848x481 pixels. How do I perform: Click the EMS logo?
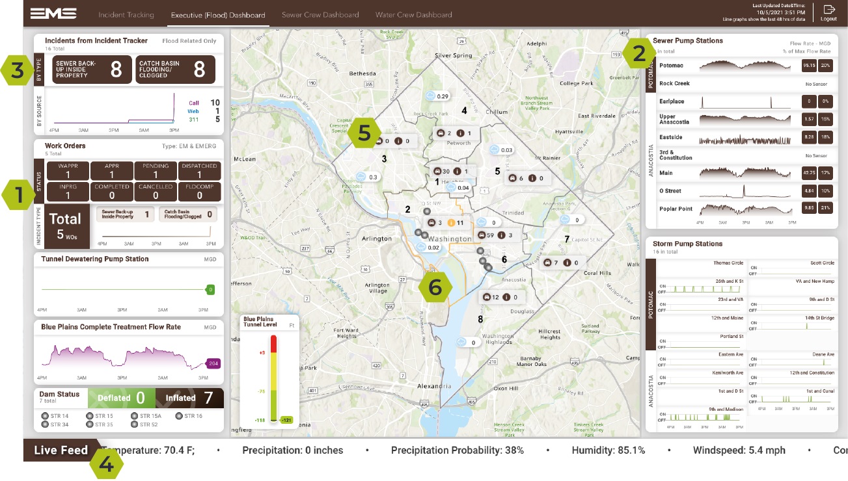(53, 14)
